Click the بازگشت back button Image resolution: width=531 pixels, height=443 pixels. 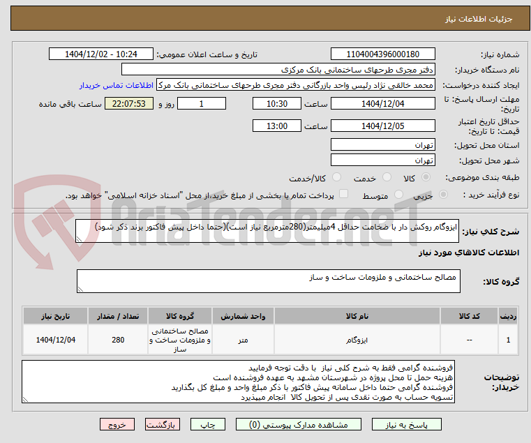[162, 424]
